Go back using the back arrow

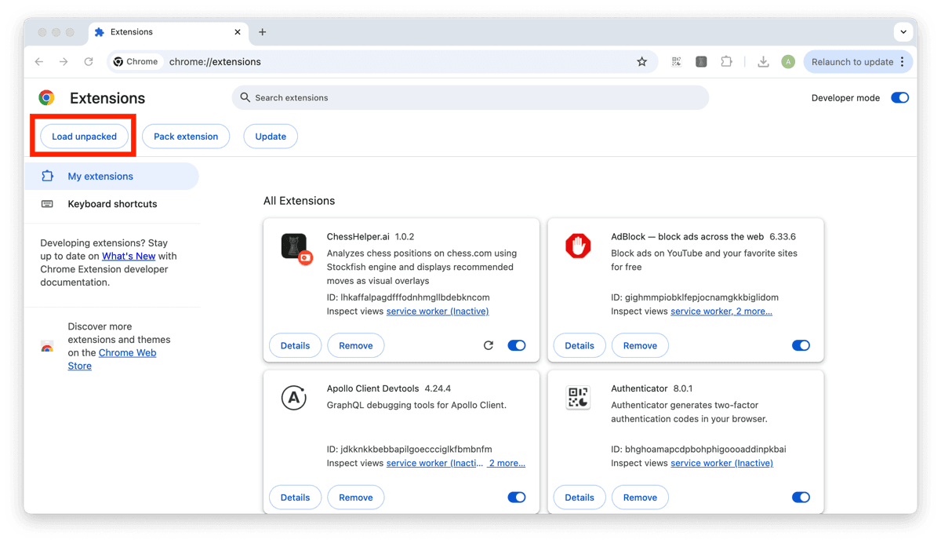coord(39,62)
